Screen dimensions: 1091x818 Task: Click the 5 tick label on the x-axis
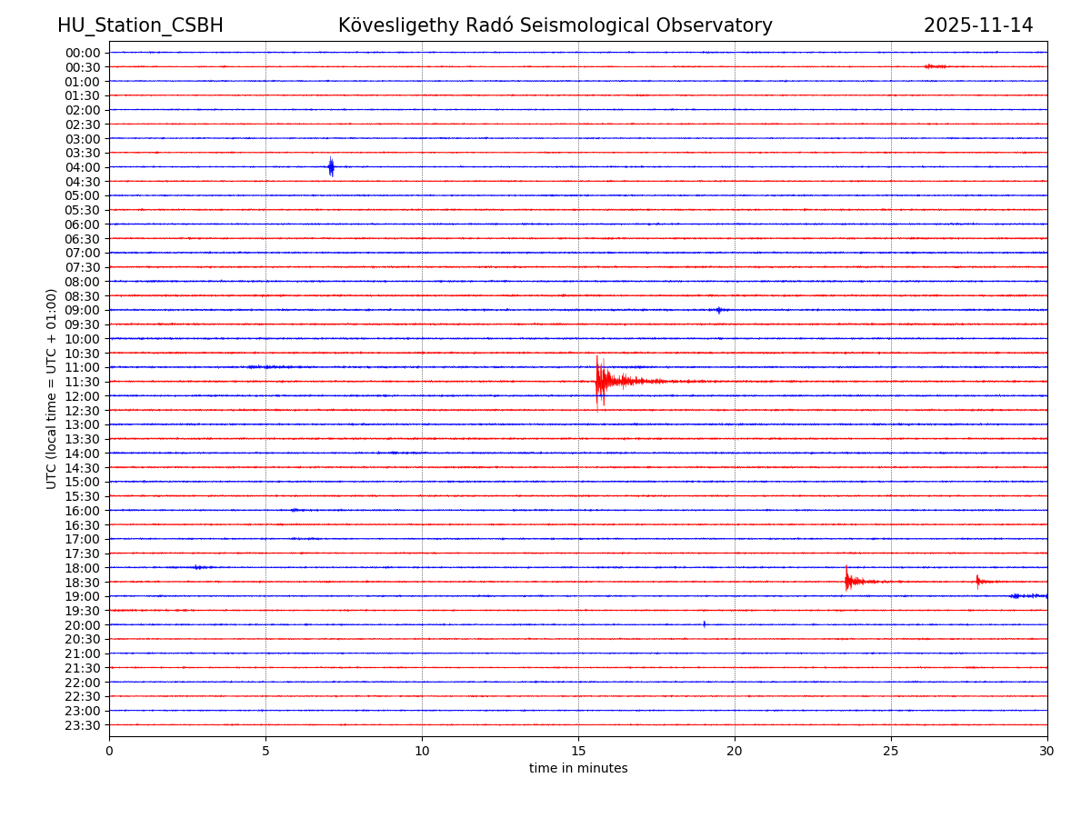(265, 752)
